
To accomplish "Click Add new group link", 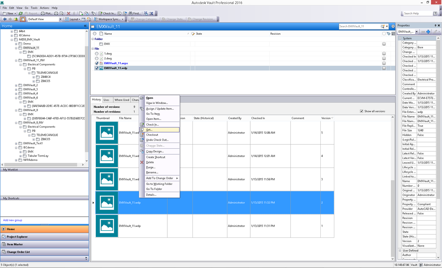I will 13,220.
